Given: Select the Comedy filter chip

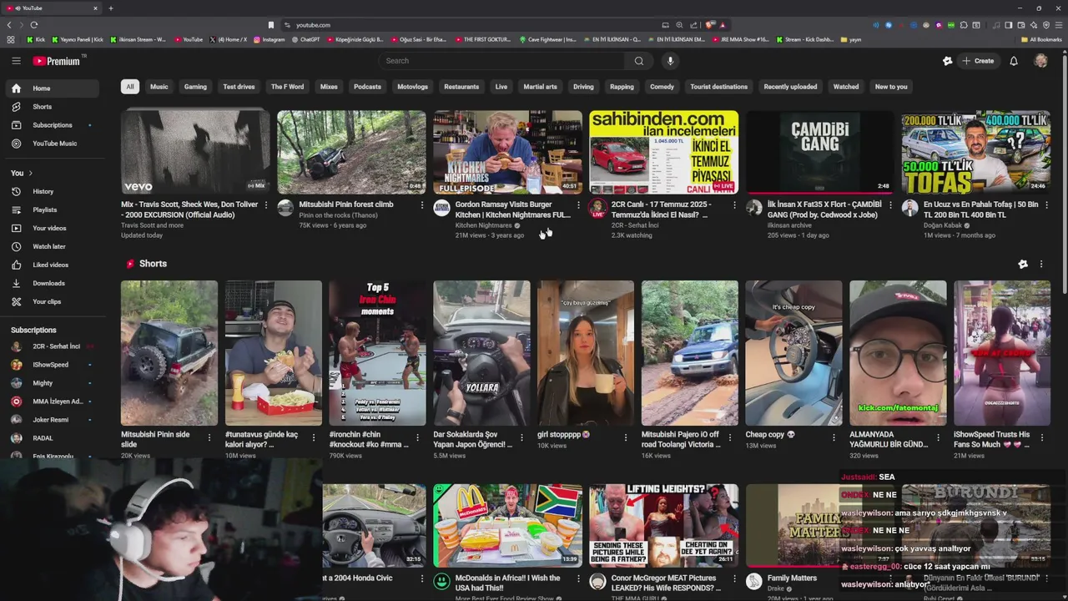Looking at the screenshot, I should (x=662, y=87).
